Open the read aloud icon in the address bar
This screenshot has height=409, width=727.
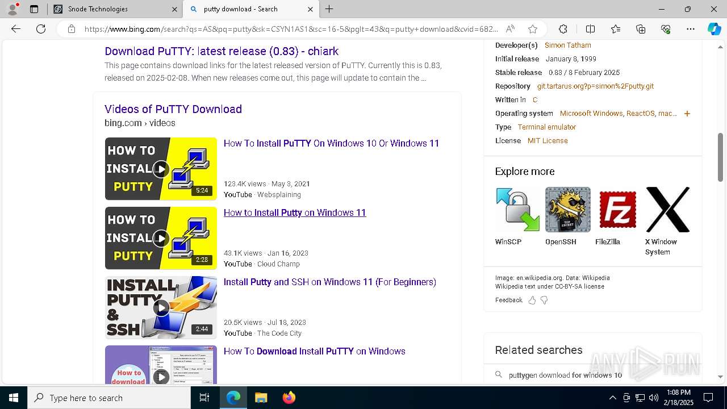coord(510,29)
